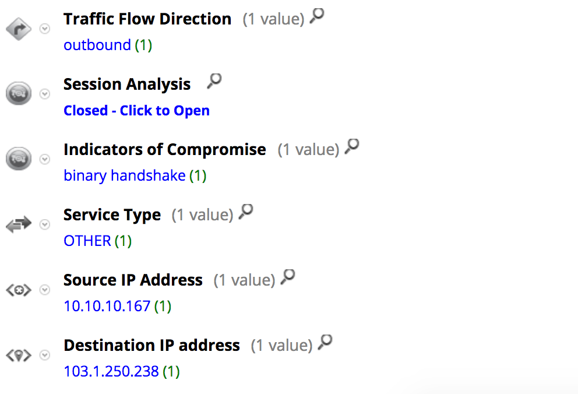
Task: Click the Traffic Flow Direction arrow icon
Action: (19, 29)
